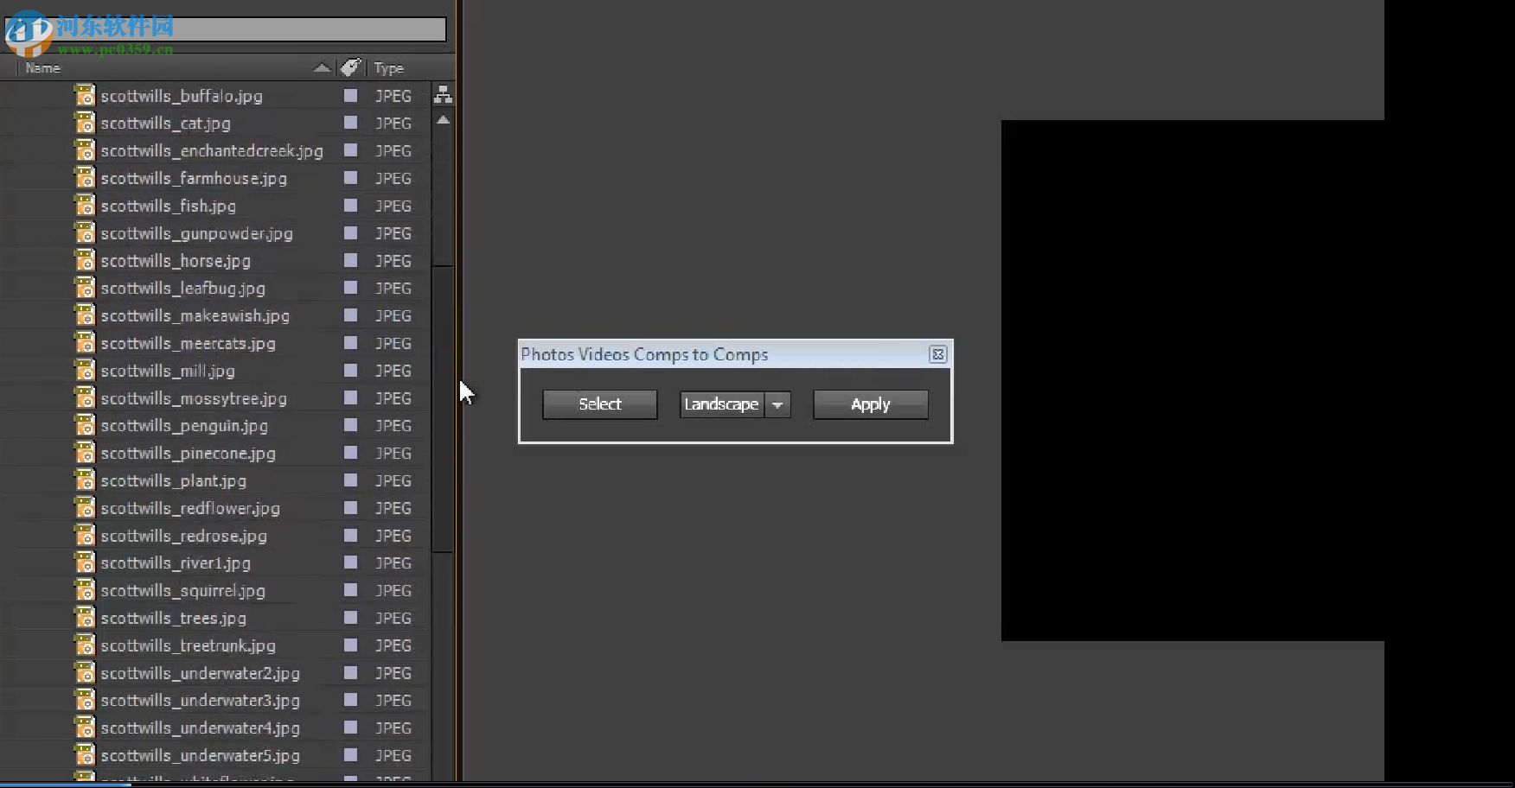
Task: Click the file icon for scottwills_enchantedcreek.jpg
Action: [85, 150]
